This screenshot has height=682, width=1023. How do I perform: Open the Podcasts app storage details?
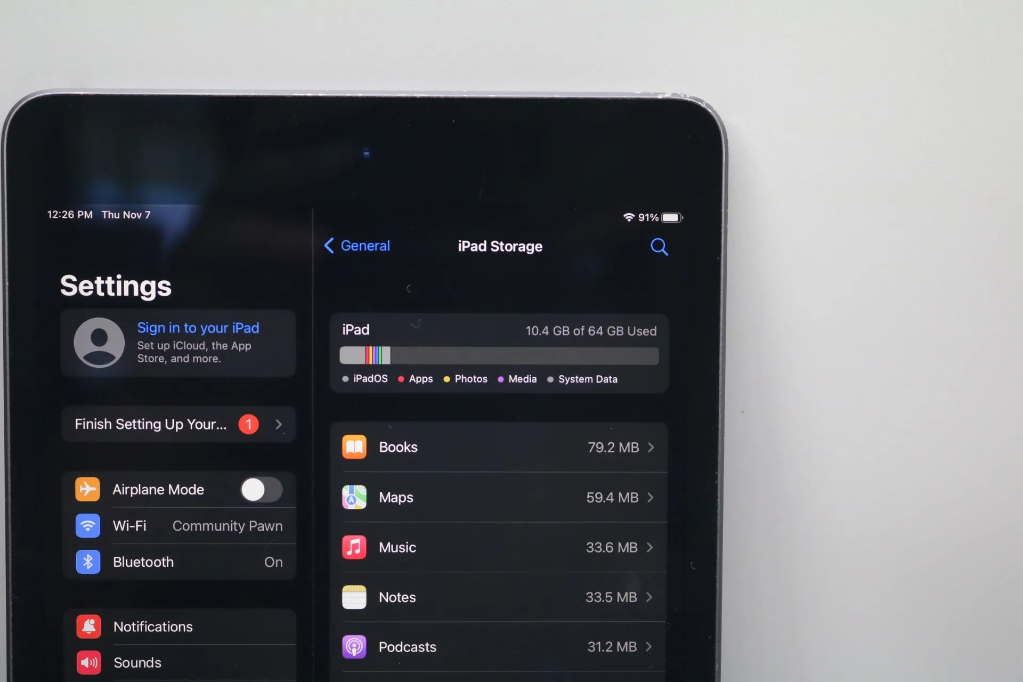point(499,646)
